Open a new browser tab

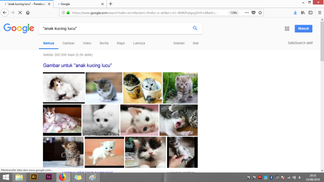click(x=110, y=4)
